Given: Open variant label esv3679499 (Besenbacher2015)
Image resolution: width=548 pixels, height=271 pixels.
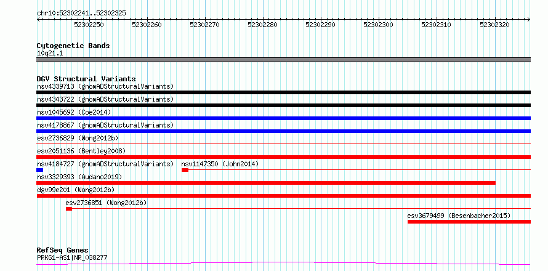Looking at the screenshot, I should [x=459, y=216].
